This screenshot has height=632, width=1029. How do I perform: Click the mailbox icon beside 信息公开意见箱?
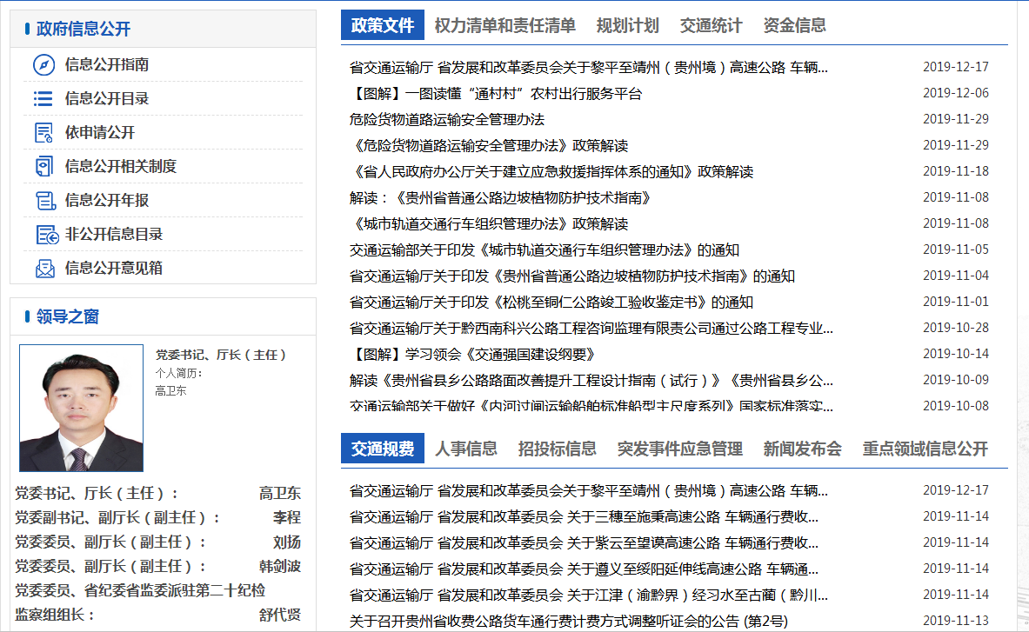44,269
